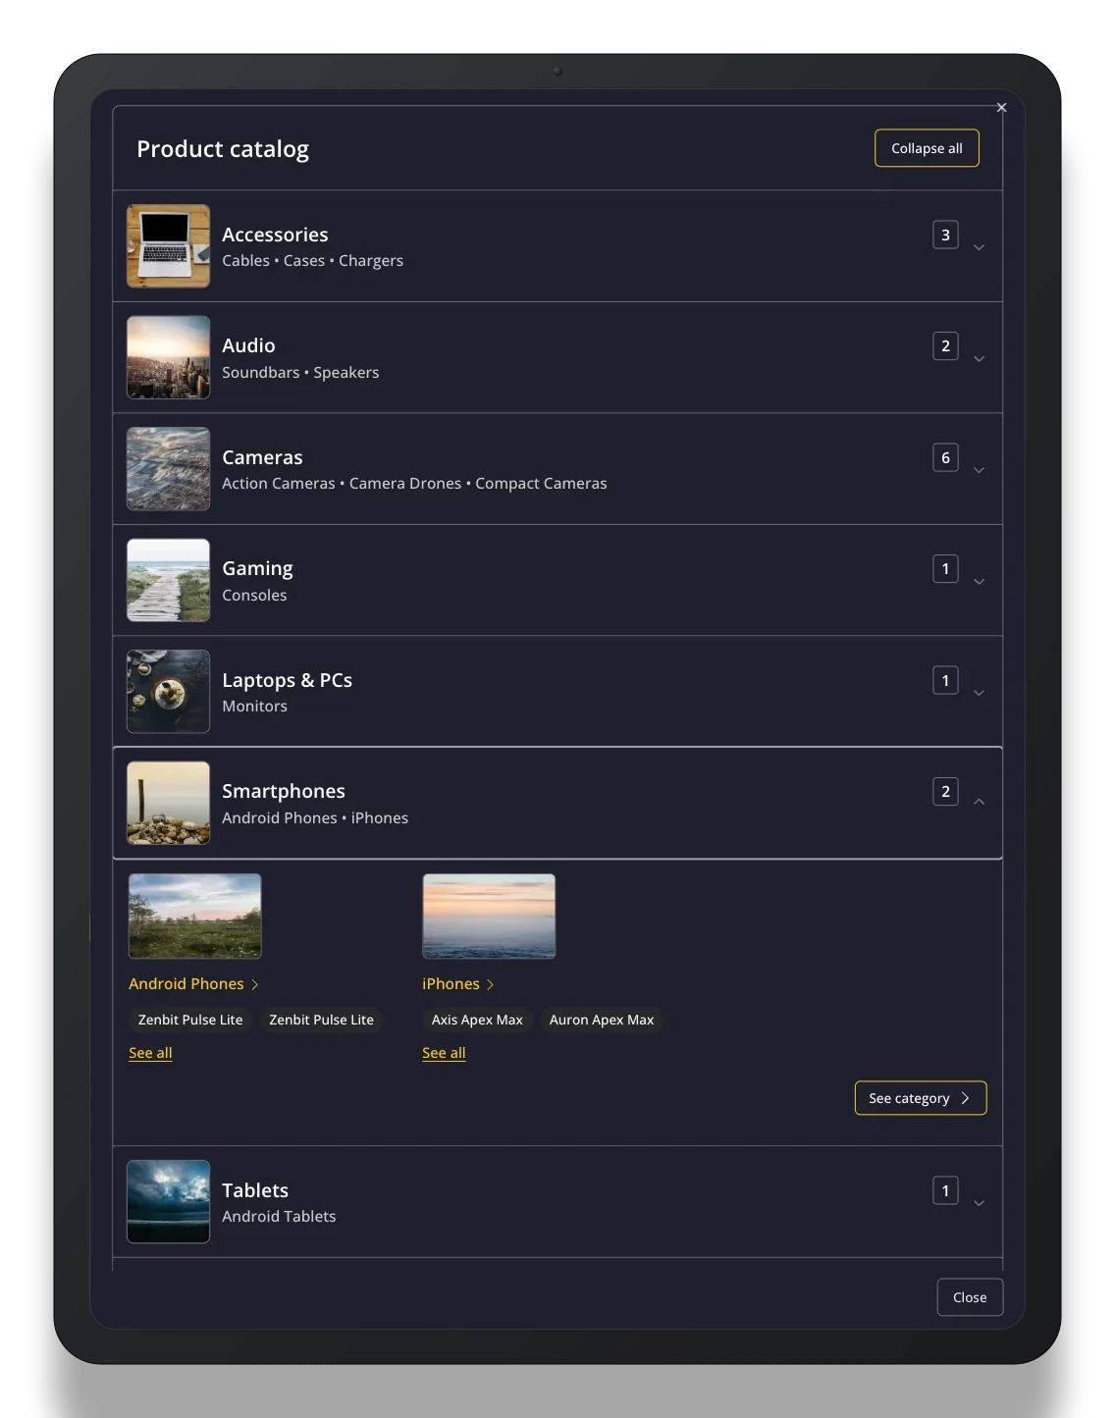Click the Gaming category title
The image size is (1115, 1418).
(x=257, y=569)
